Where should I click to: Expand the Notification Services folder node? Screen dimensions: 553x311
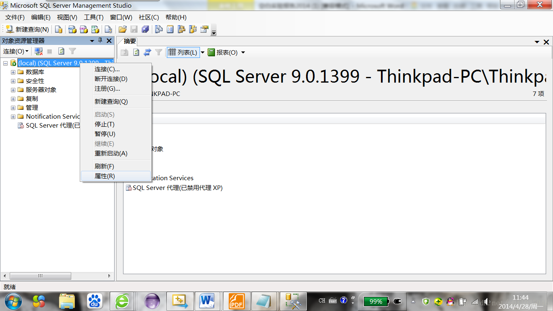pyautogui.click(x=13, y=117)
